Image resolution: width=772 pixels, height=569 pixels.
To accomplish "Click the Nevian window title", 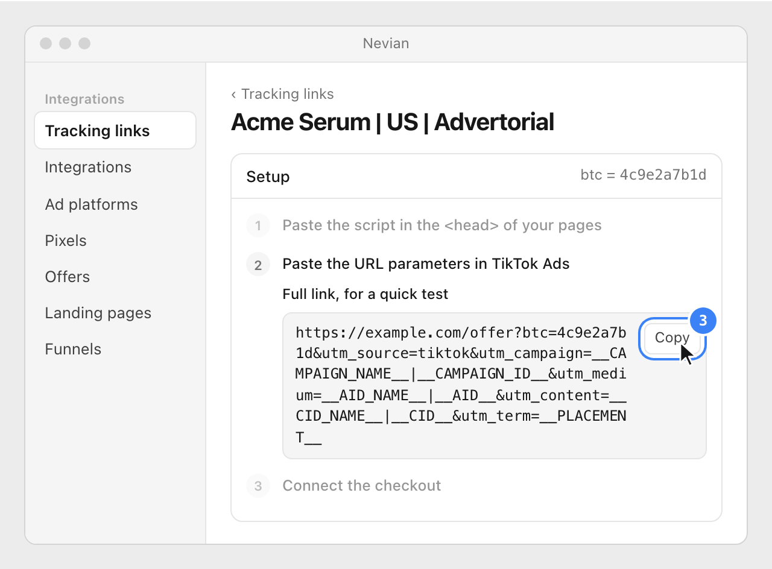I will [386, 43].
